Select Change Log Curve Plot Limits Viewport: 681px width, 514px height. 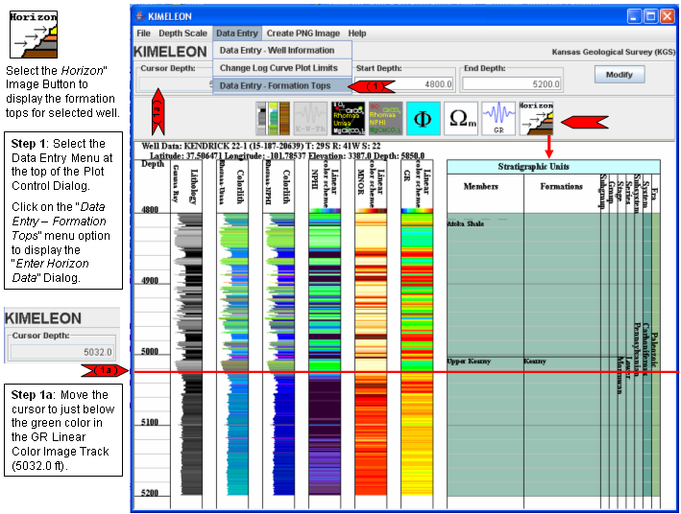pyautogui.click(x=279, y=68)
